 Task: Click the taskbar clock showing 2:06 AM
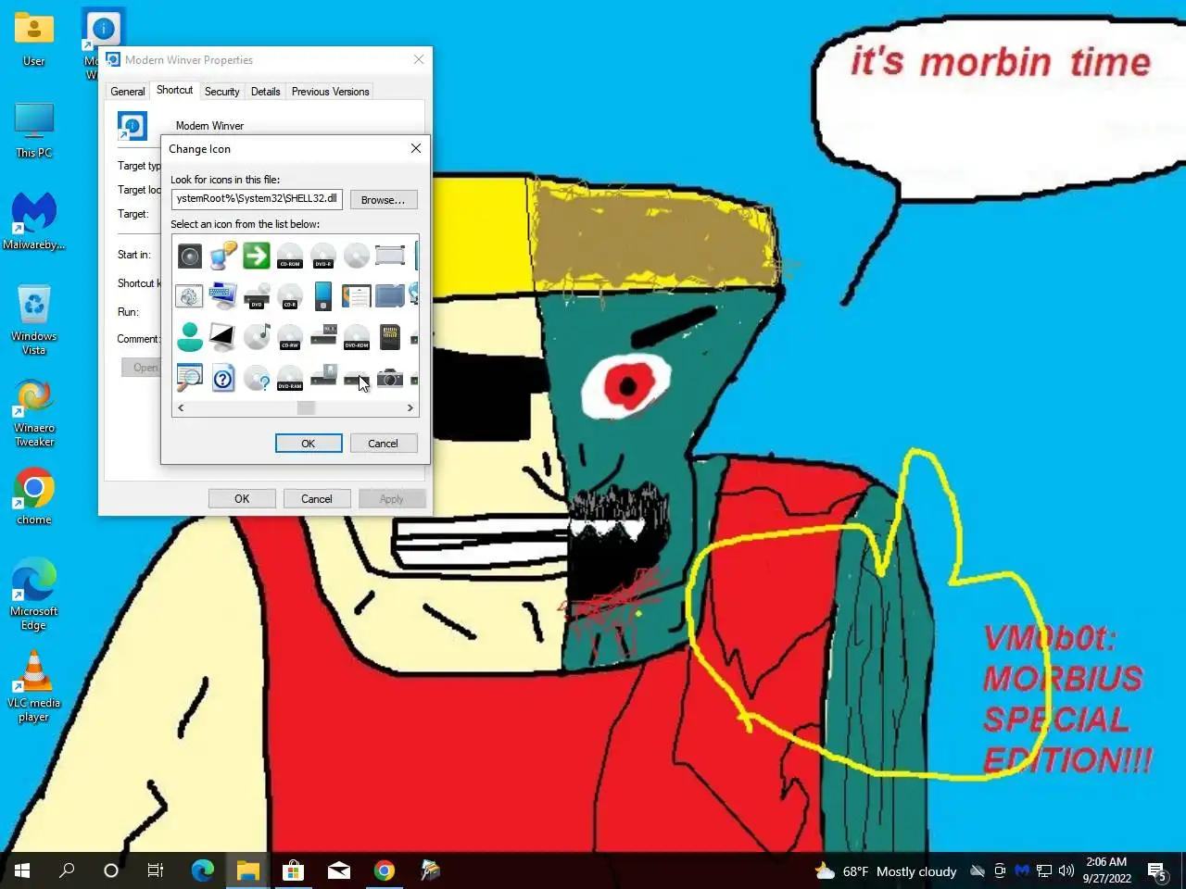[1106, 870]
